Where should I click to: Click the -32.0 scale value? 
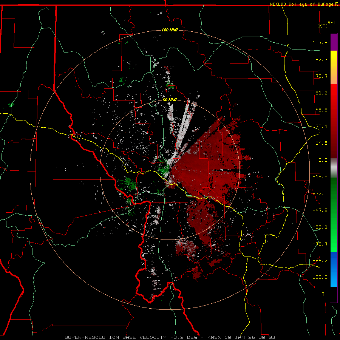click(x=320, y=194)
